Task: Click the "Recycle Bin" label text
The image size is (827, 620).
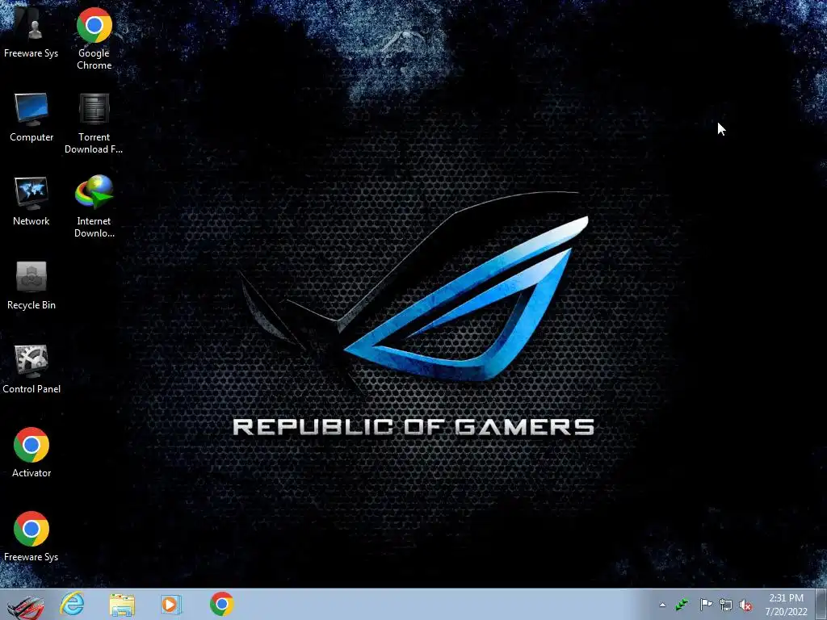Action: [31, 305]
